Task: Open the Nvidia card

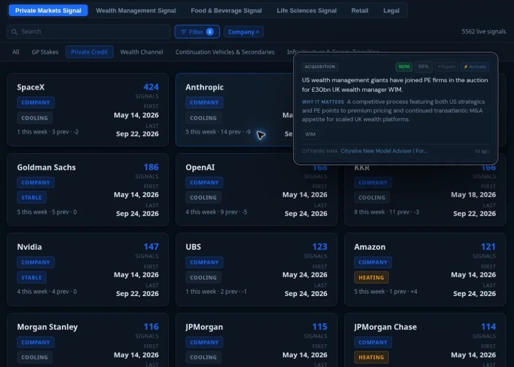Action: pos(88,270)
